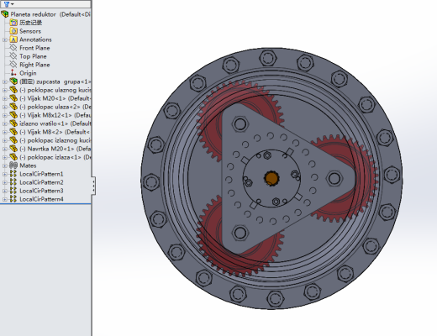Image resolution: width=437 pixels, height=336 pixels.
Task: Select LocalCirPattern1 feature
Action: (x=41, y=174)
